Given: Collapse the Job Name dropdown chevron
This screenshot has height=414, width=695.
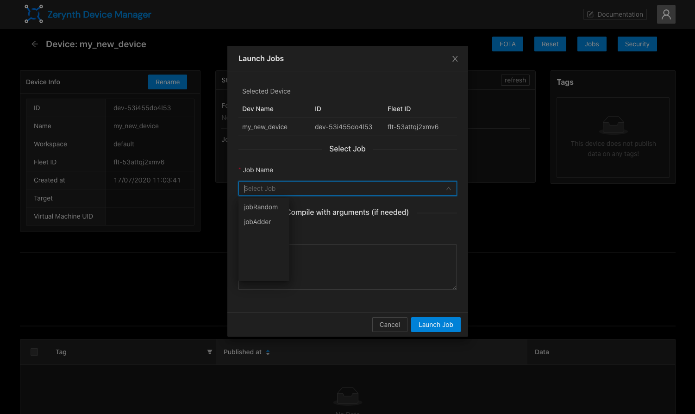Looking at the screenshot, I should pos(448,188).
